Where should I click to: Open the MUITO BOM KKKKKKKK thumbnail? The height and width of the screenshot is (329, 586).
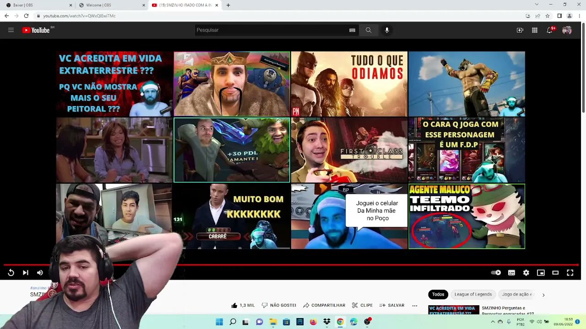232,216
